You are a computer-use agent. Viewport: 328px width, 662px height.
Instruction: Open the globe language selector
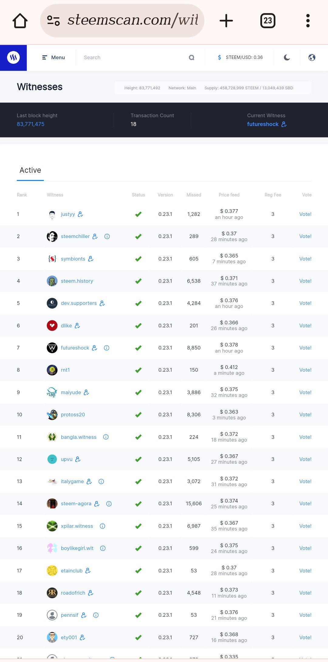click(x=312, y=58)
